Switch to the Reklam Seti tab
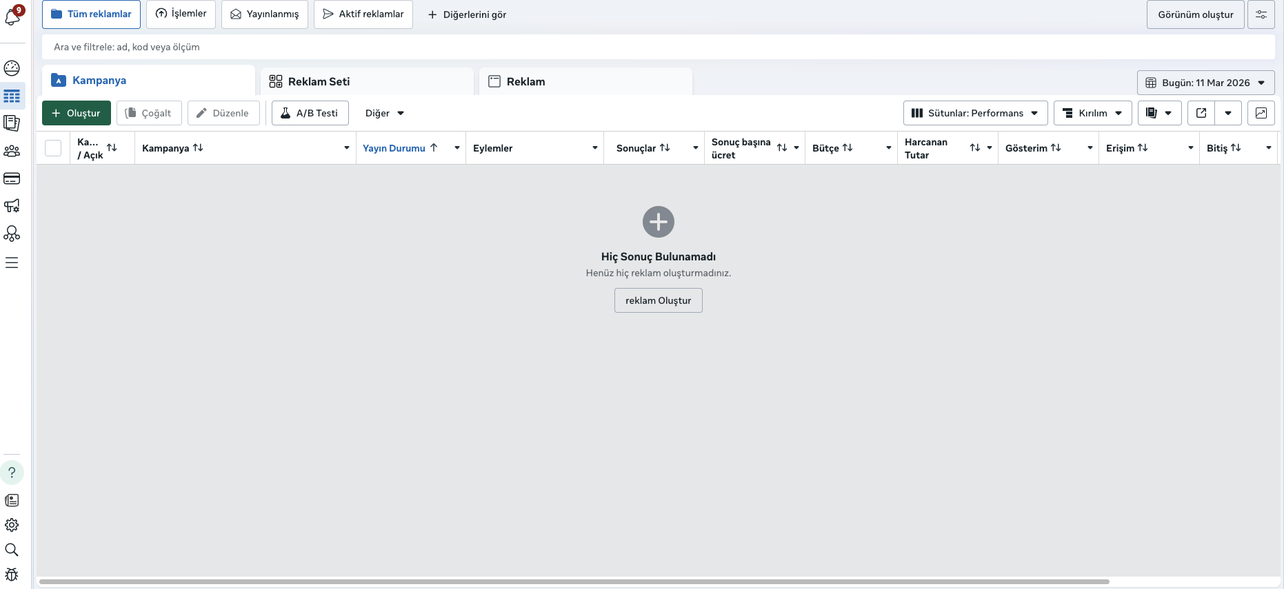This screenshot has height=589, width=1284. click(319, 81)
